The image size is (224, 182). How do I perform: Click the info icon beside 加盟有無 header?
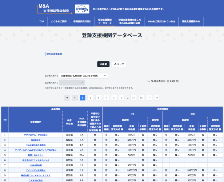pyautogui.click(x=100, y=130)
